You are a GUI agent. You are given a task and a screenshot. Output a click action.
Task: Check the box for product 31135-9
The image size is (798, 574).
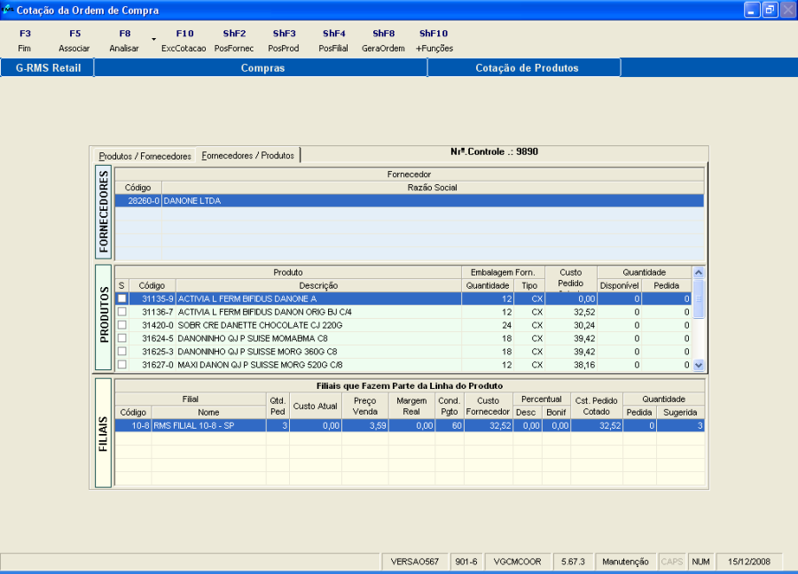(x=122, y=299)
